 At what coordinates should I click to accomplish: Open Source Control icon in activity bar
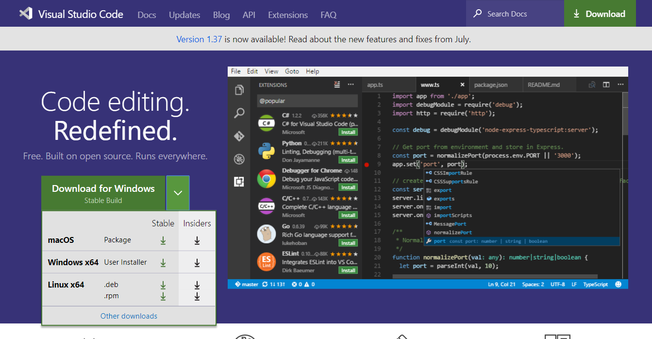(x=239, y=136)
